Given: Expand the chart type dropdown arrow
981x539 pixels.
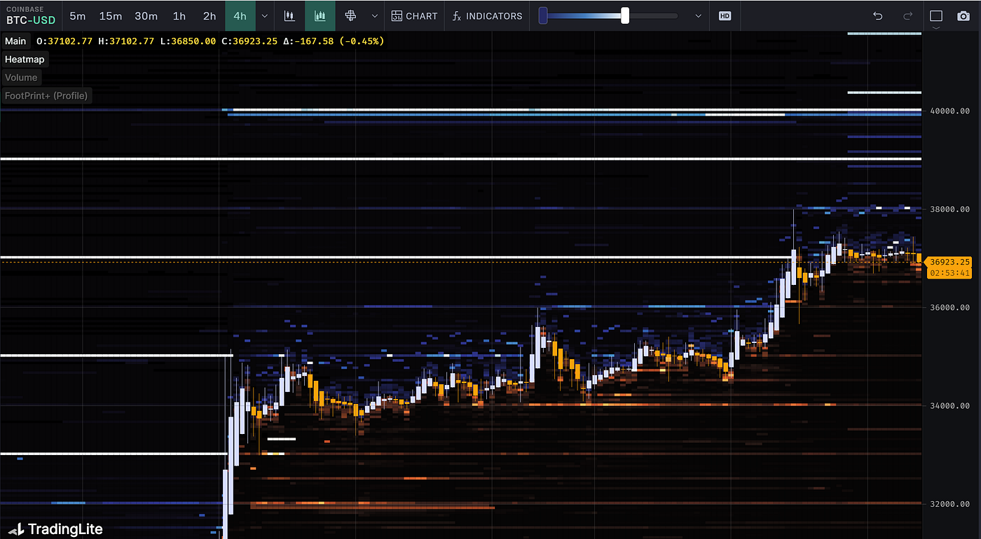Looking at the screenshot, I should pos(375,15).
